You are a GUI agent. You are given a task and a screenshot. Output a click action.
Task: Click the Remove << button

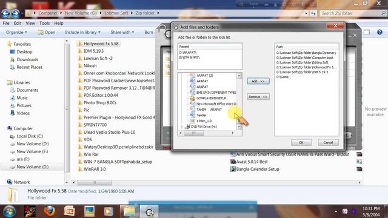pos(258,97)
